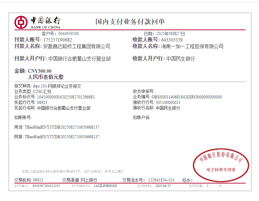Viewport: 259px width, 201px height.
Task: Select customer number 0044939200
Action: [x=69, y=34]
